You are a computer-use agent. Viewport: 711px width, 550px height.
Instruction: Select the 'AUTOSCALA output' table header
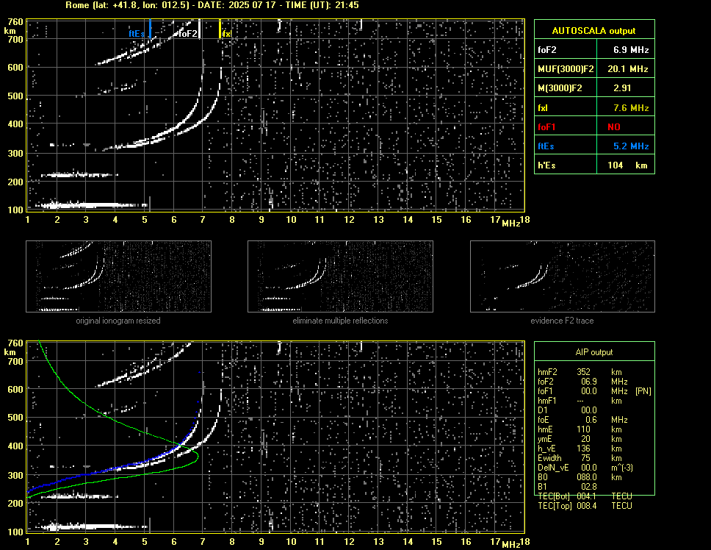(594, 31)
